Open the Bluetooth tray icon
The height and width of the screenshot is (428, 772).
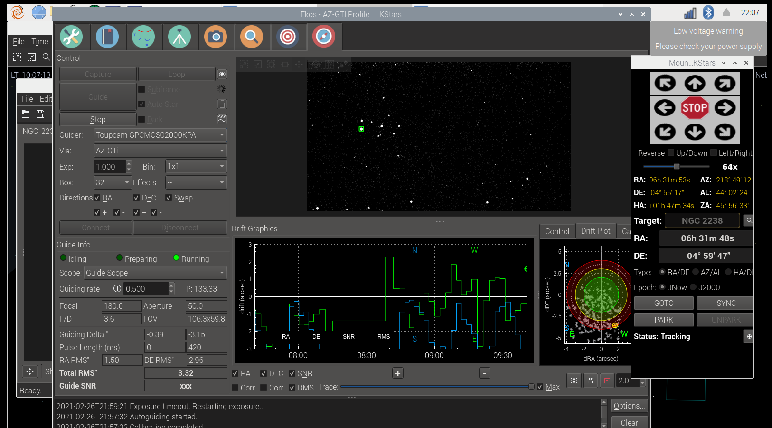pos(708,12)
